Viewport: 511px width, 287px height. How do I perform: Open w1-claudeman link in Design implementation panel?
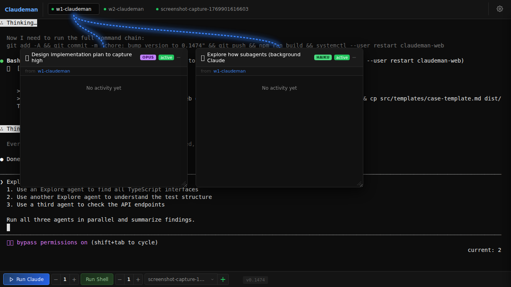pos(54,71)
